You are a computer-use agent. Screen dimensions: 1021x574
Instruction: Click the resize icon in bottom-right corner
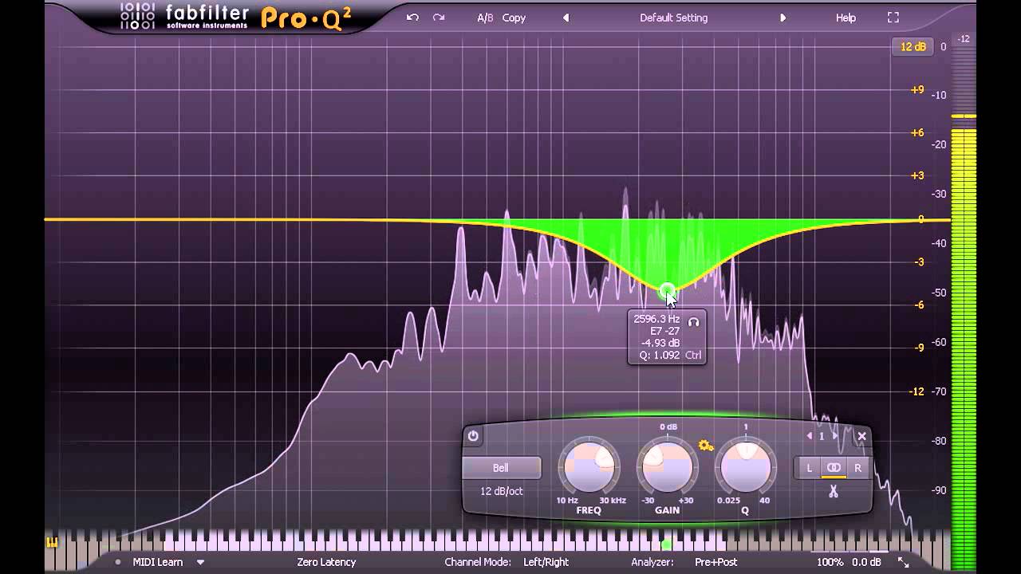(903, 562)
